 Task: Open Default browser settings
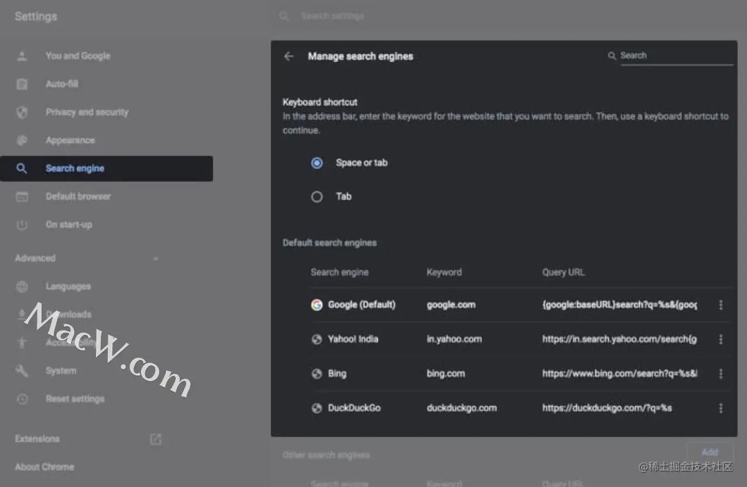pyautogui.click(x=78, y=197)
